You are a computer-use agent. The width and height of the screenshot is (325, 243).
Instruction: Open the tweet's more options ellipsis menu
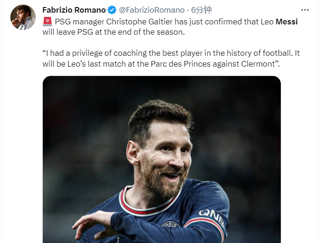306,10
